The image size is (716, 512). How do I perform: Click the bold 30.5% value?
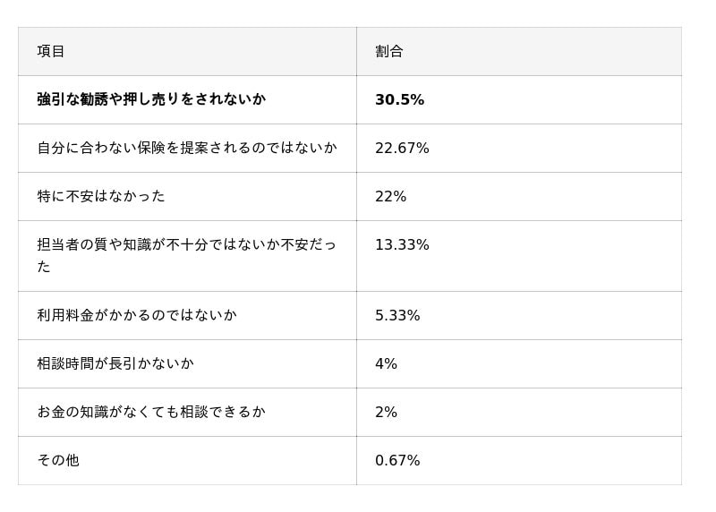(x=399, y=99)
